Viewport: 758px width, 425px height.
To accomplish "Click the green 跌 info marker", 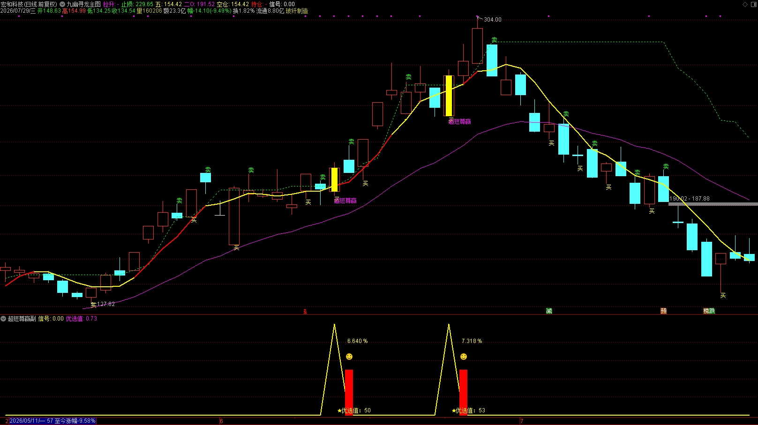I will pyautogui.click(x=712, y=311).
